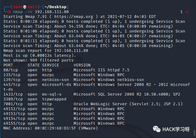The image size is (196, 138).
Task: Click the skull icon in the prompt
Action: 25,7
